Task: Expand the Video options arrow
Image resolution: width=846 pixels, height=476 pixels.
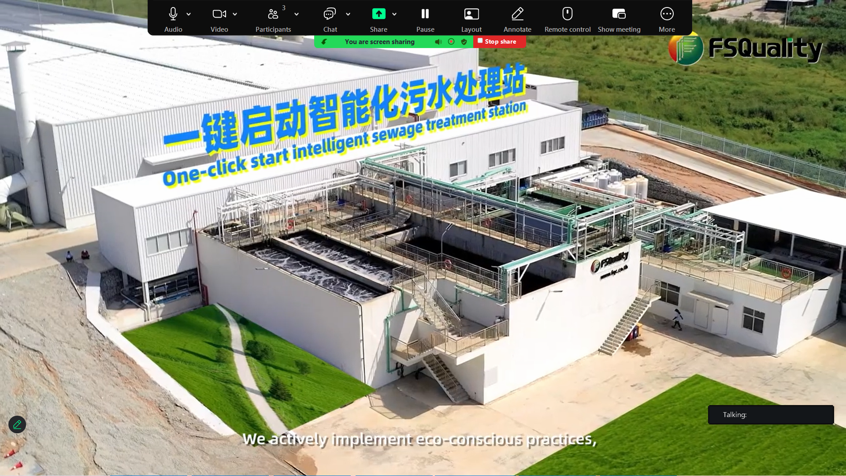Action: pos(235,14)
